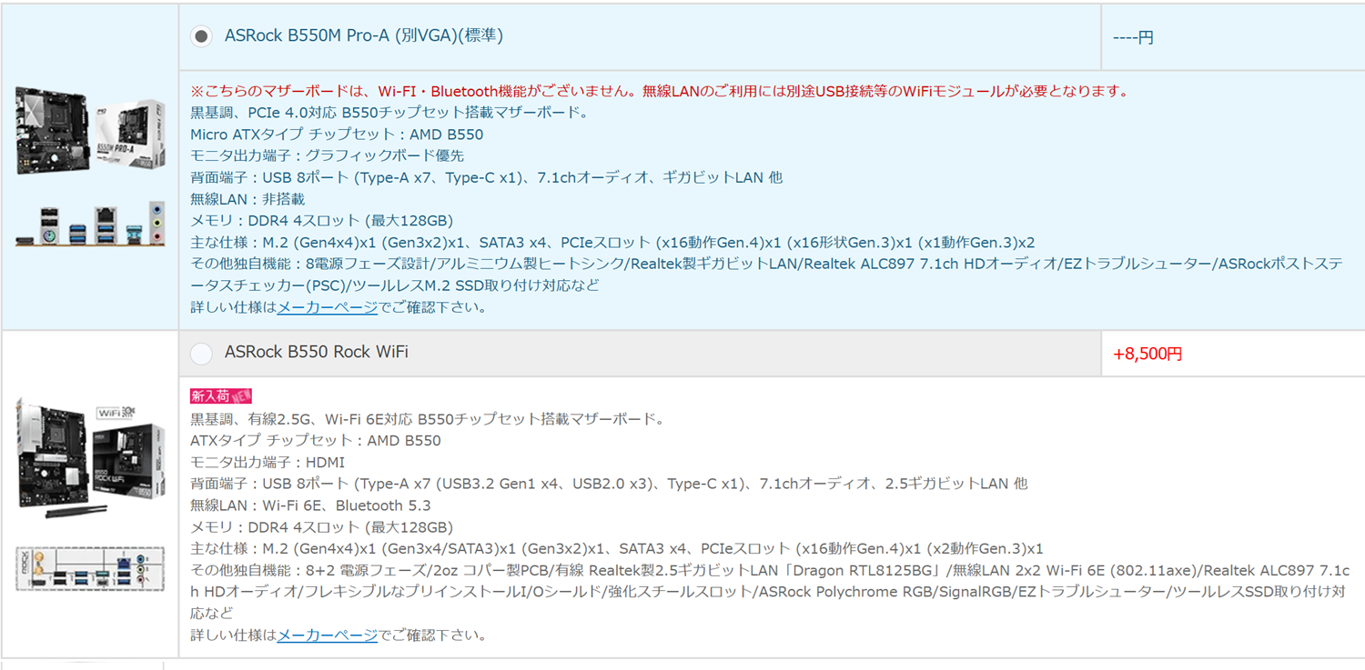1365x670 pixels.
Task: Click the B550 Rock WiFi "主な仕様：M.2" line
Action: tap(617, 549)
